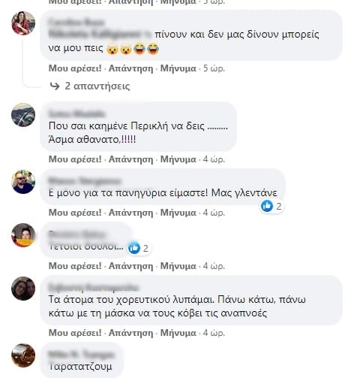Viewport: 348px width, 378px height.
Task: Click Μήνυμα under the χορευτικού comment
Action: [178, 333]
